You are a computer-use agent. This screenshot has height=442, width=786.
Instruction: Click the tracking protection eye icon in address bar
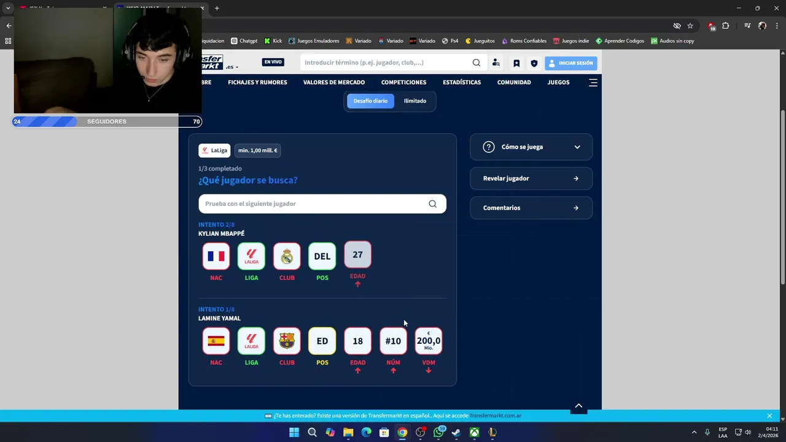[x=677, y=26]
